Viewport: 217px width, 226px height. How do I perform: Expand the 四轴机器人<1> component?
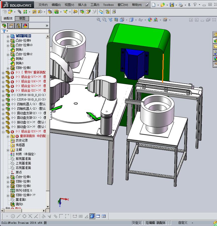pyautogui.click(x=3, y=105)
